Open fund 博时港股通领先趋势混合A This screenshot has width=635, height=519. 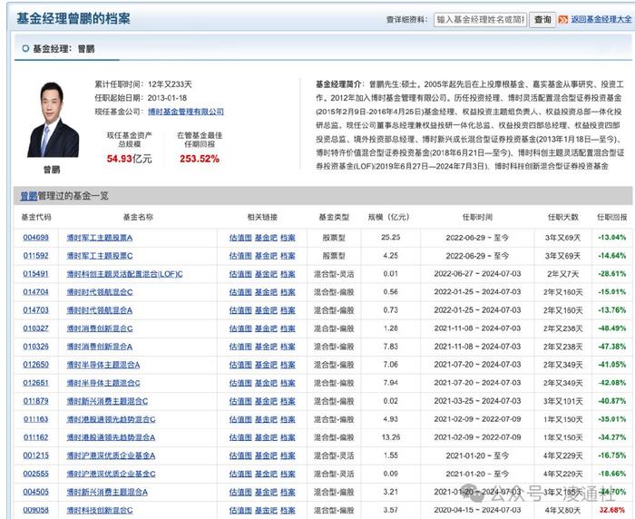tap(111, 437)
